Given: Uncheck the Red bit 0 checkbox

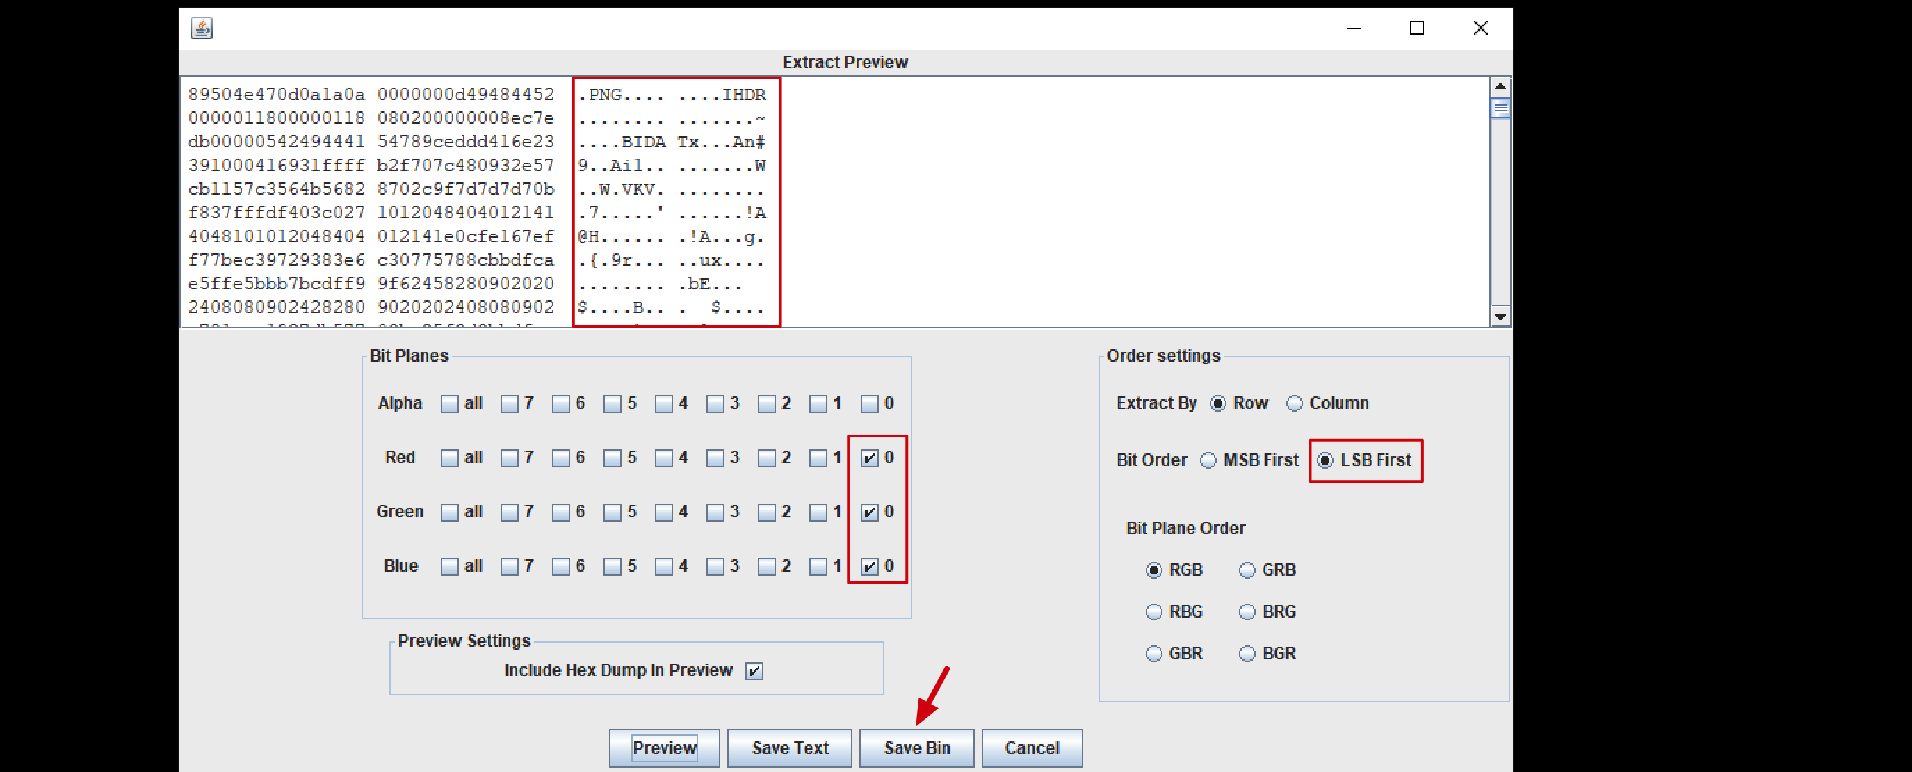Looking at the screenshot, I should [869, 458].
